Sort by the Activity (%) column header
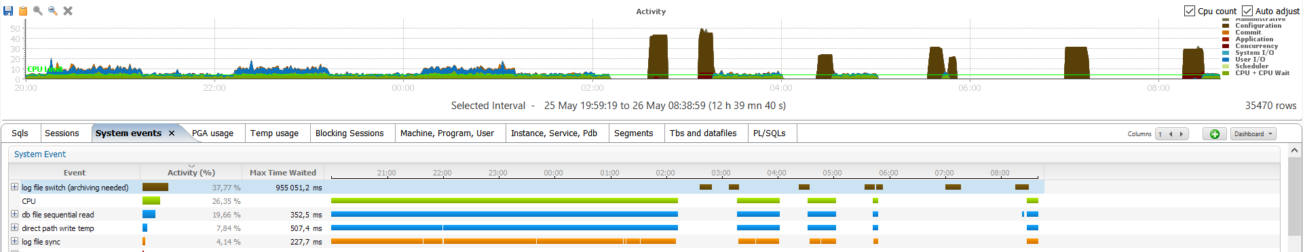1303x252 pixels. (x=191, y=172)
